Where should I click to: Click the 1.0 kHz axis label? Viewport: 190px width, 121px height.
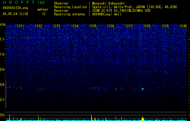3,54
